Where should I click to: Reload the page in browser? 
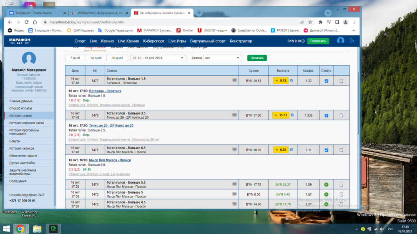tap(26, 22)
